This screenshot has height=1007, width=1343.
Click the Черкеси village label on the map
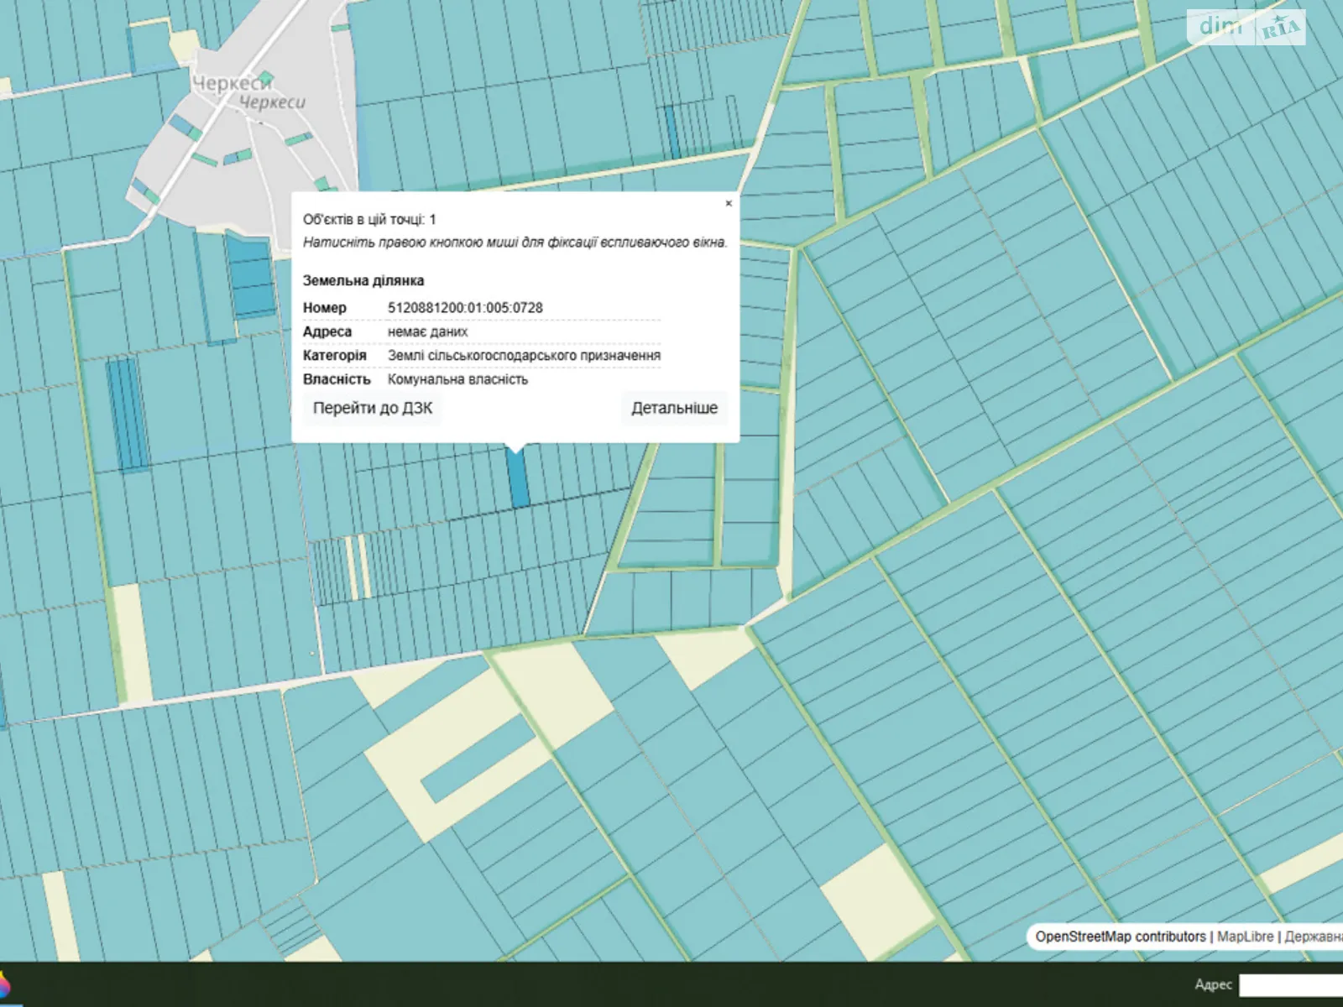pos(233,84)
